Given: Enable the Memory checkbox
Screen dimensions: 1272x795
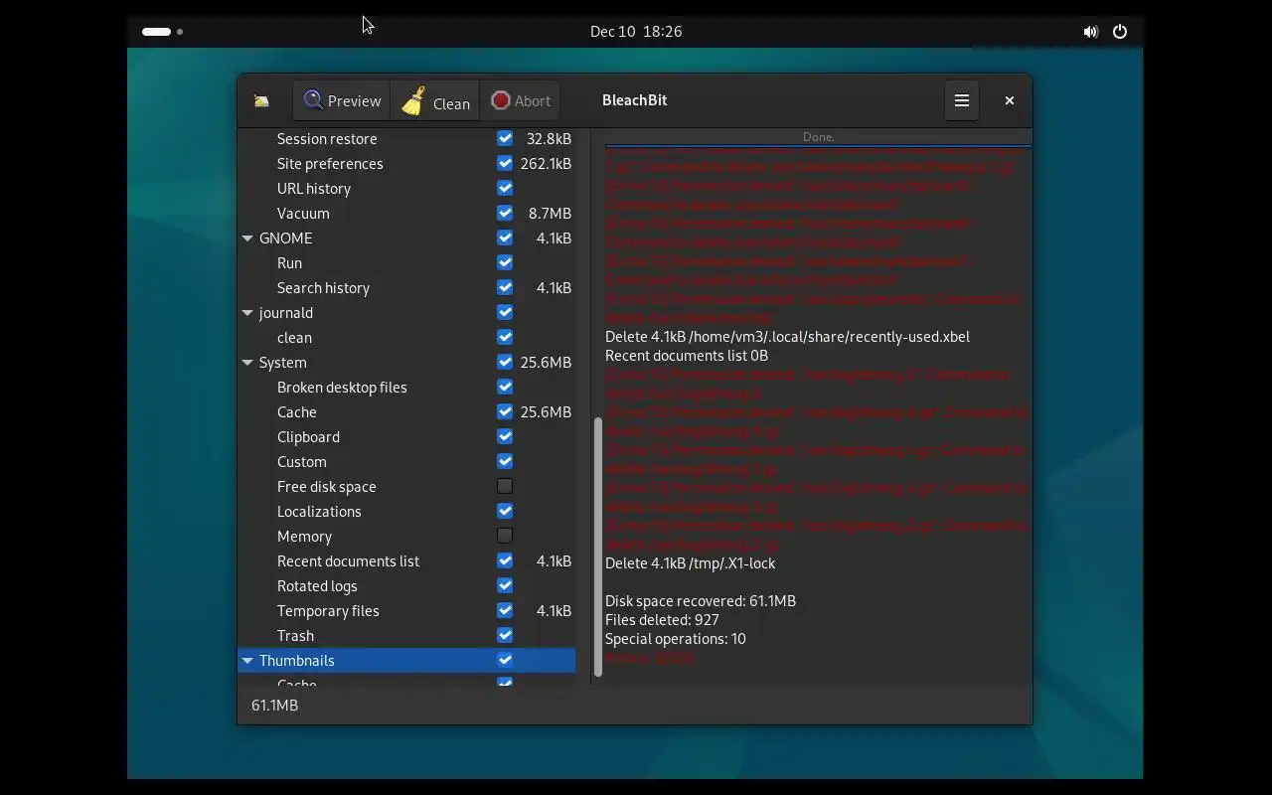Looking at the screenshot, I should [505, 537].
